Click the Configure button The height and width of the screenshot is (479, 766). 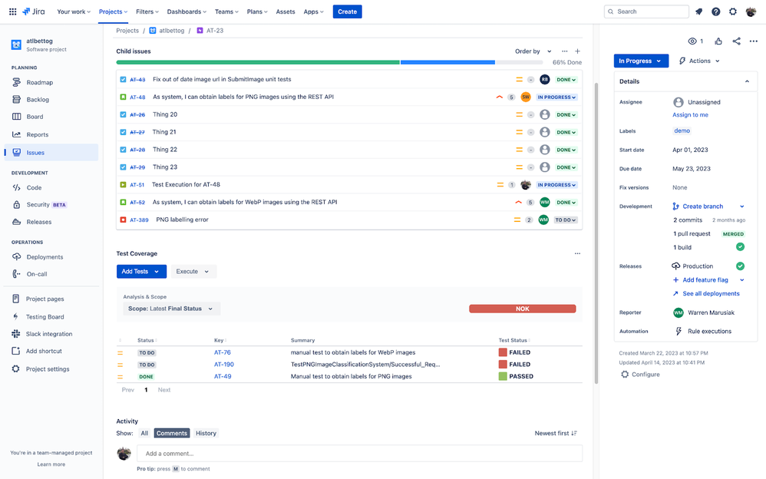point(640,375)
